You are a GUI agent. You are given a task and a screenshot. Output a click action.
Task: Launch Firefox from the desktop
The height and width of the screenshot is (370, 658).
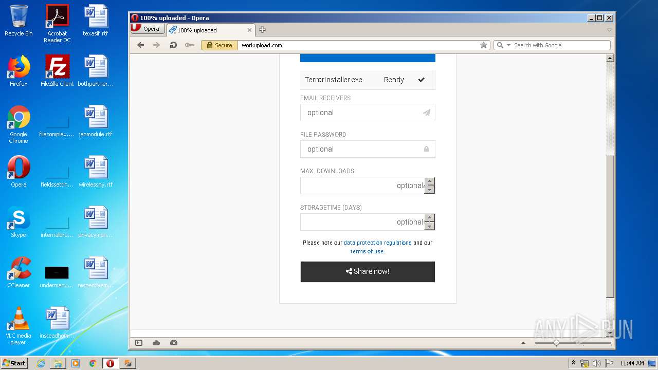tap(19, 71)
